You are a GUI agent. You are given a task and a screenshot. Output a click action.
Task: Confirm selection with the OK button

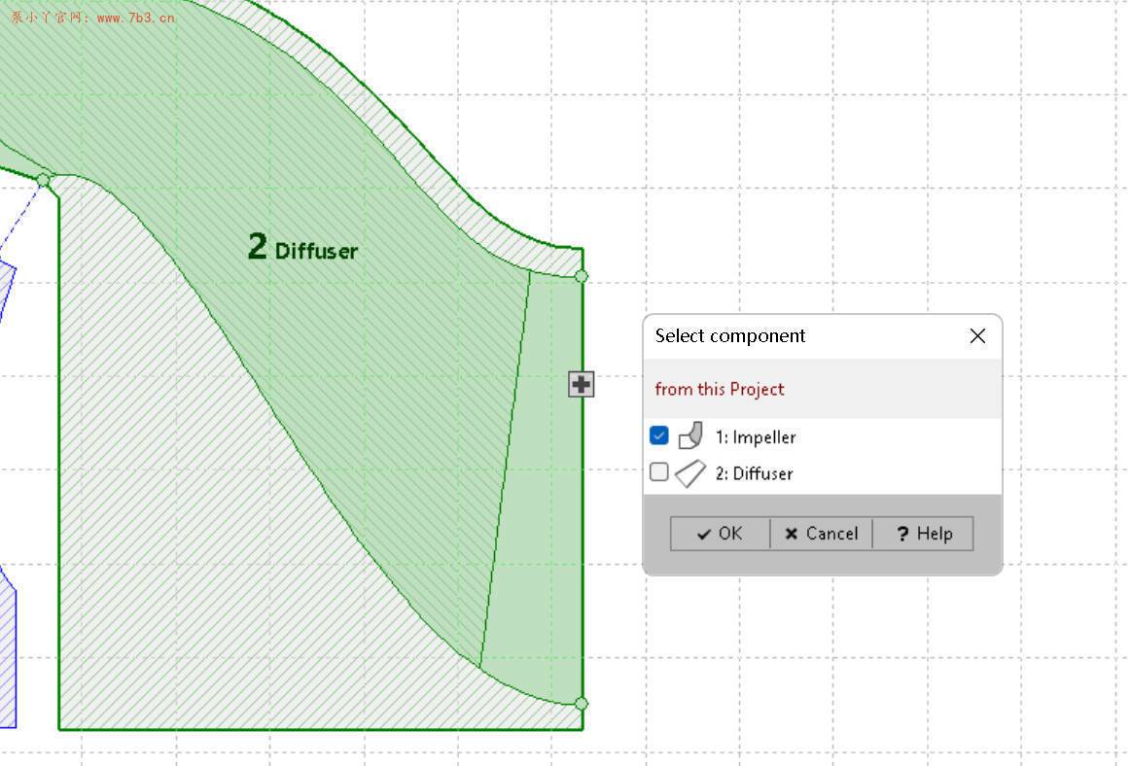(x=720, y=534)
